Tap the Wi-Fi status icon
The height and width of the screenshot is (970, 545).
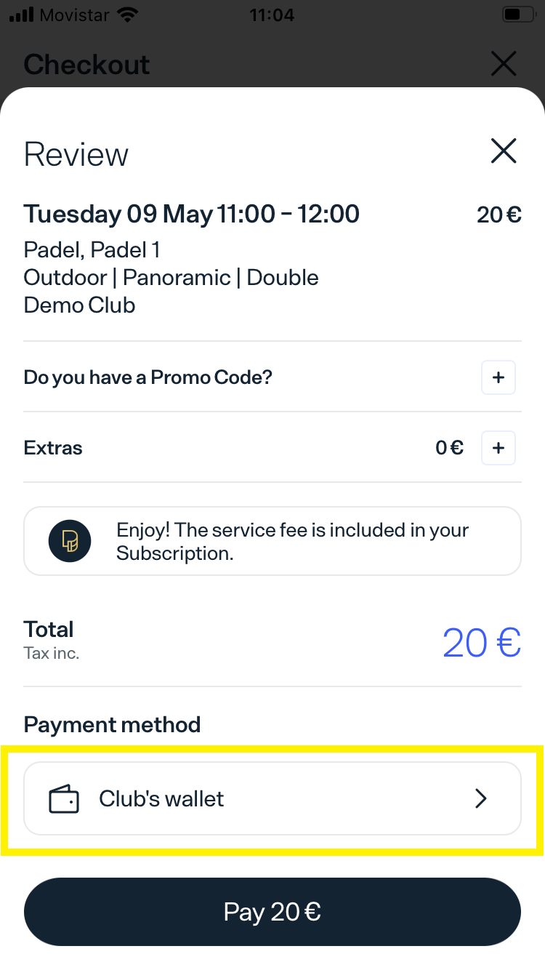[x=129, y=15]
